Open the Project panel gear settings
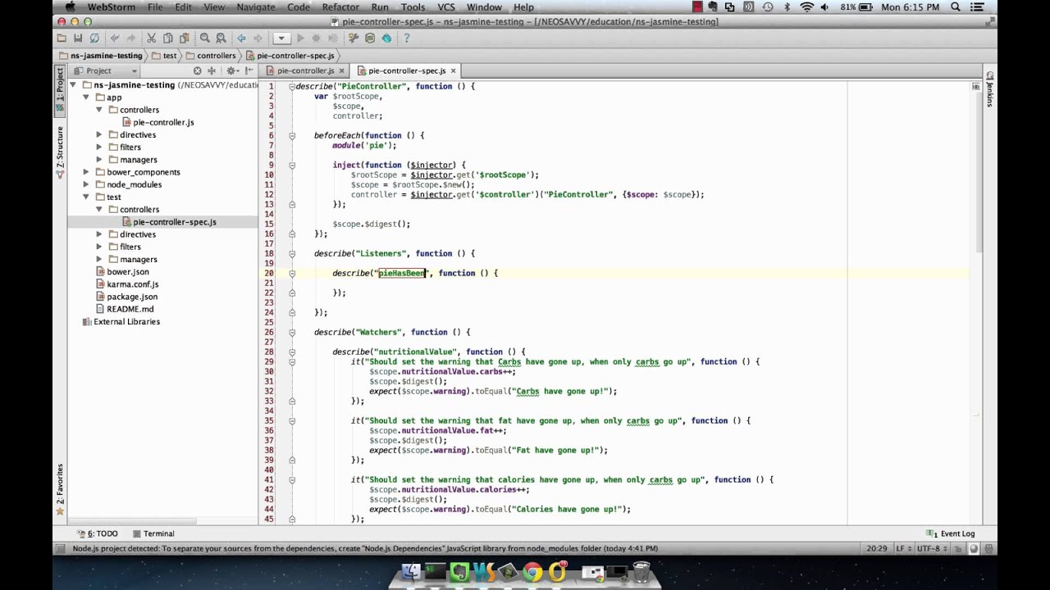Screen dimensions: 1050x590 click(x=233, y=71)
